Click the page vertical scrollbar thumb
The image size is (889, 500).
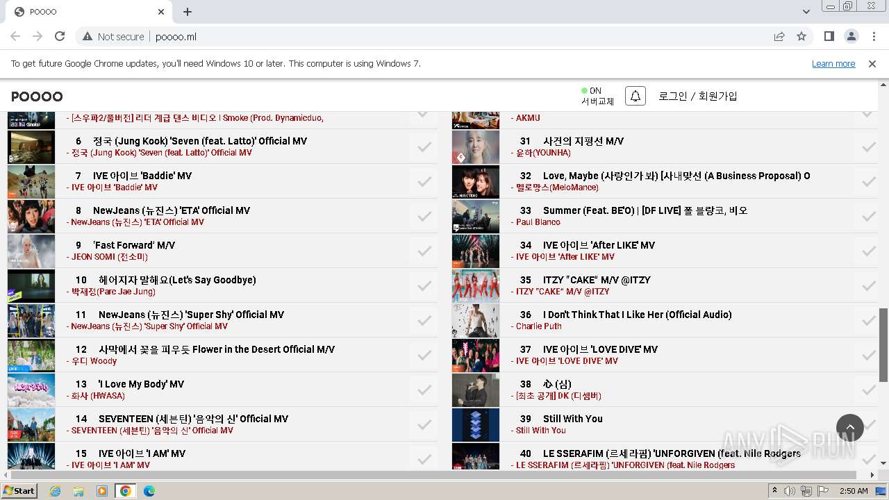click(883, 345)
